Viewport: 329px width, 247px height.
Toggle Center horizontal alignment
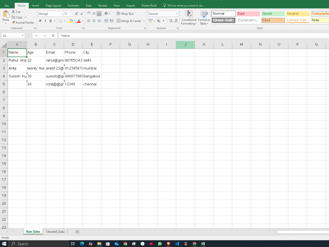[x=94, y=21]
